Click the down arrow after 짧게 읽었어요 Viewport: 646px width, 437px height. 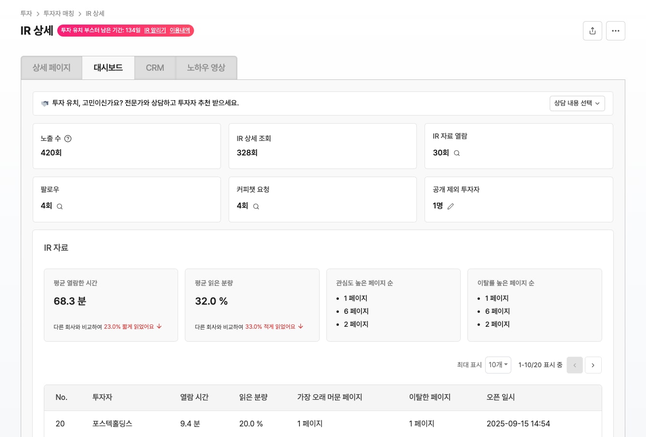159,326
